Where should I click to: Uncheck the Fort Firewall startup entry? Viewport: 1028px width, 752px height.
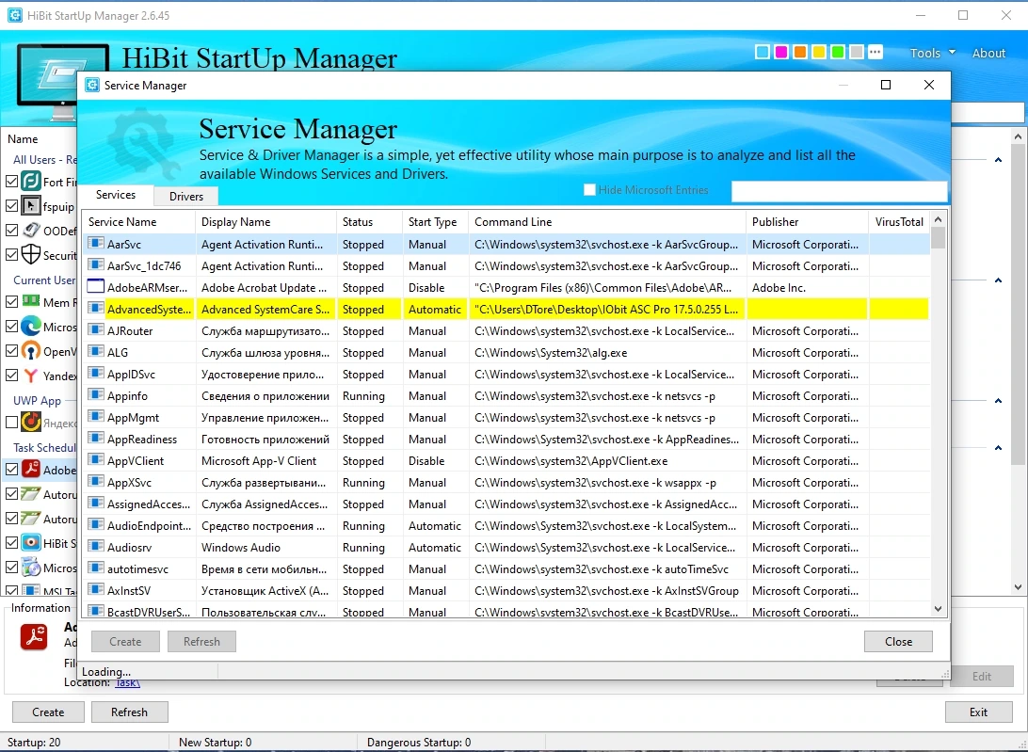click(12, 182)
